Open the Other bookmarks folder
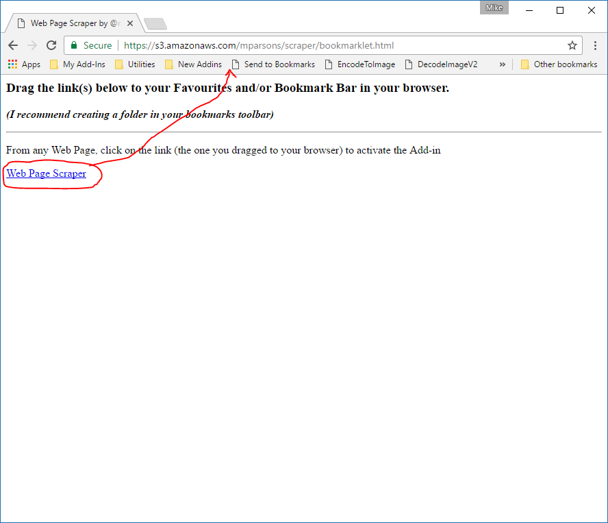608x523 pixels. point(559,64)
